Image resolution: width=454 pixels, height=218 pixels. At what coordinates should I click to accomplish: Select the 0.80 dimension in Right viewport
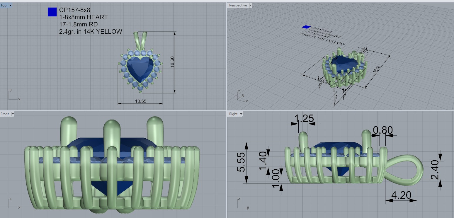click(382, 130)
